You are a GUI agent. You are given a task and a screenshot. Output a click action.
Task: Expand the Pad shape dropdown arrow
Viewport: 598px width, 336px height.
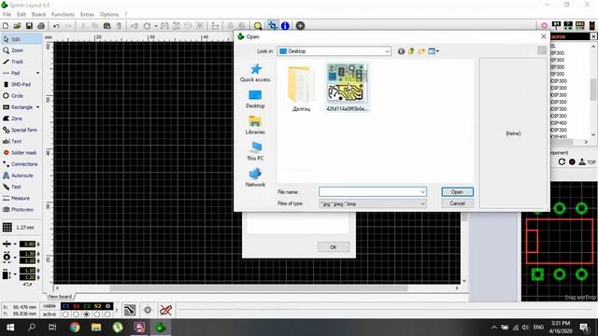37,73
